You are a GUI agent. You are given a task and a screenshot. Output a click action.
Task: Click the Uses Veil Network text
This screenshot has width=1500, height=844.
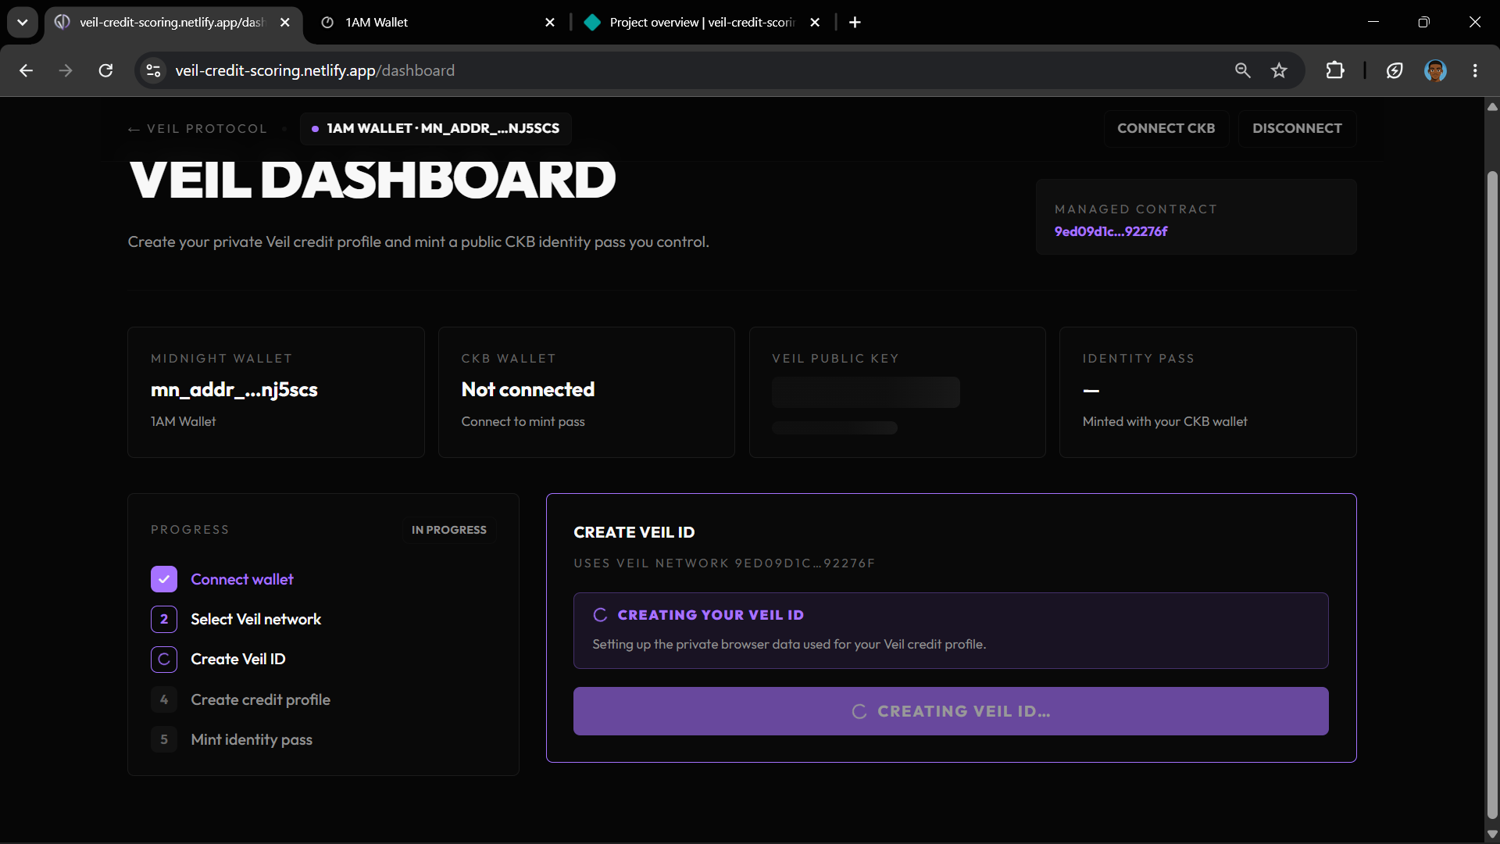click(724, 563)
